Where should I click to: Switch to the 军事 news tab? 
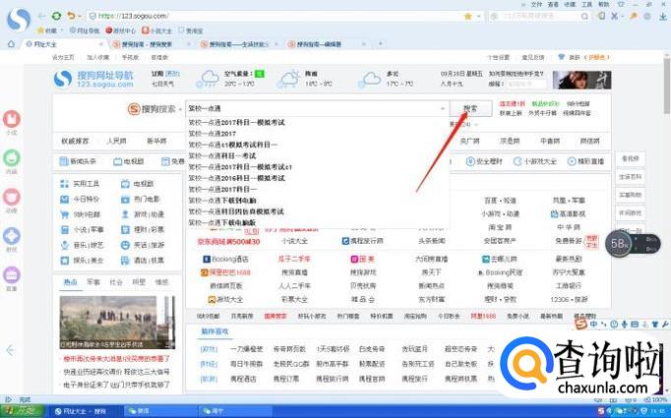click(92, 282)
